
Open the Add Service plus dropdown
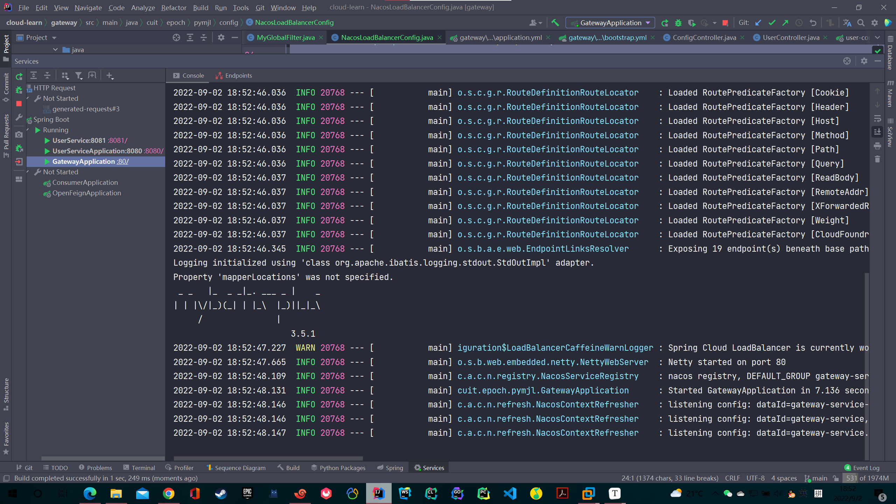[x=110, y=76]
